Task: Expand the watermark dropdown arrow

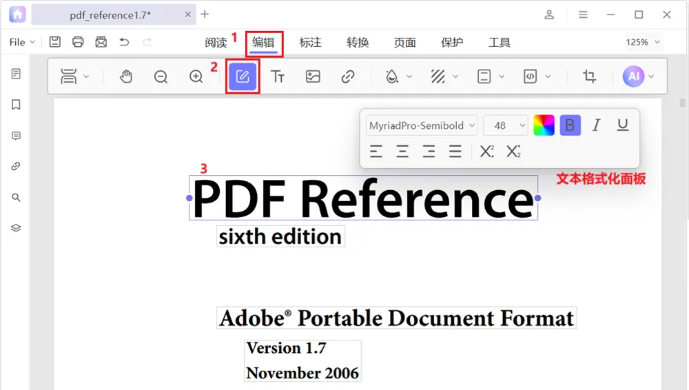Action: point(409,76)
